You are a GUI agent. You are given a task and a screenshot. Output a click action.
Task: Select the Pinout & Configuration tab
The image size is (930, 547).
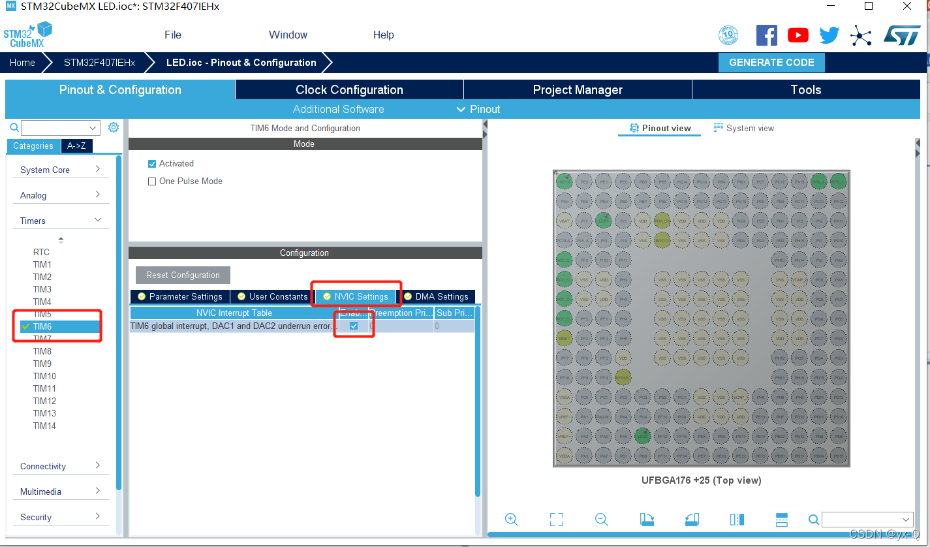click(x=120, y=89)
